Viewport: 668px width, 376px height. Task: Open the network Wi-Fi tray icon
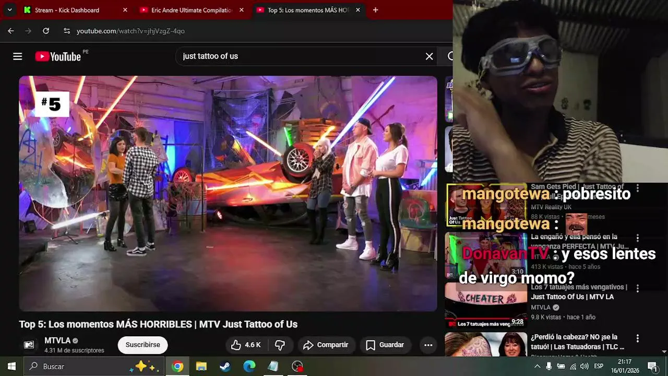(x=573, y=367)
